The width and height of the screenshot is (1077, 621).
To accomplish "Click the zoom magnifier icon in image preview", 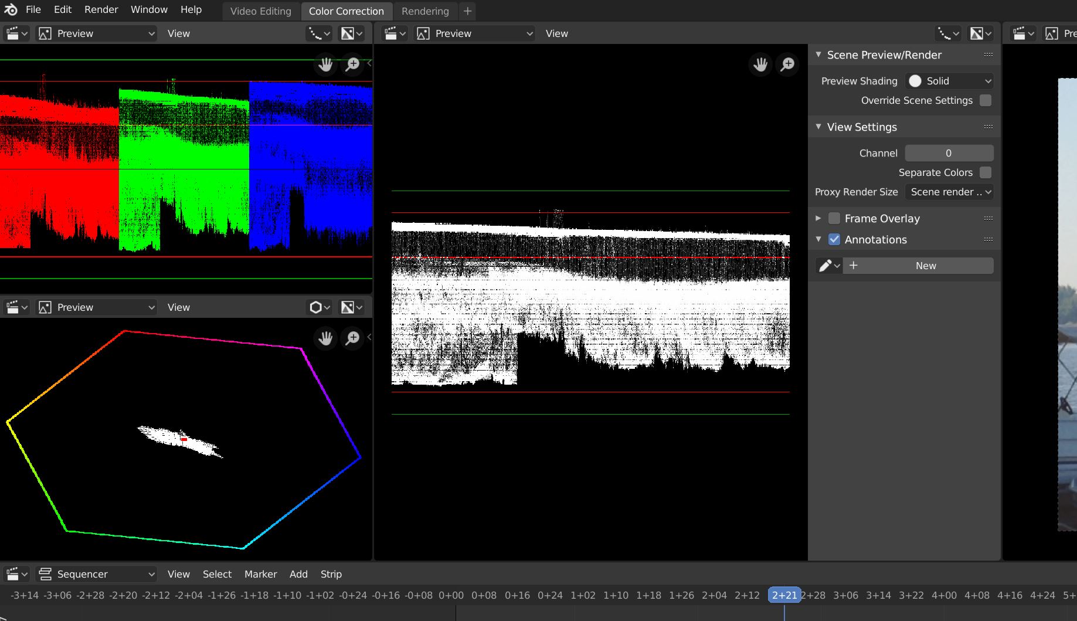I will click(x=787, y=65).
